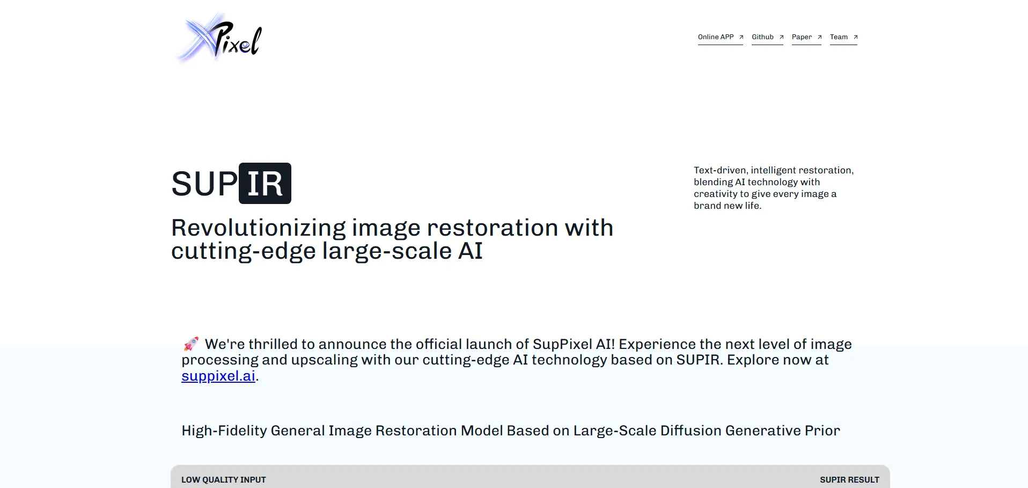The height and width of the screenshot is (488, 1028).
Task: Click the SUP text in the title
Action: 204,184
